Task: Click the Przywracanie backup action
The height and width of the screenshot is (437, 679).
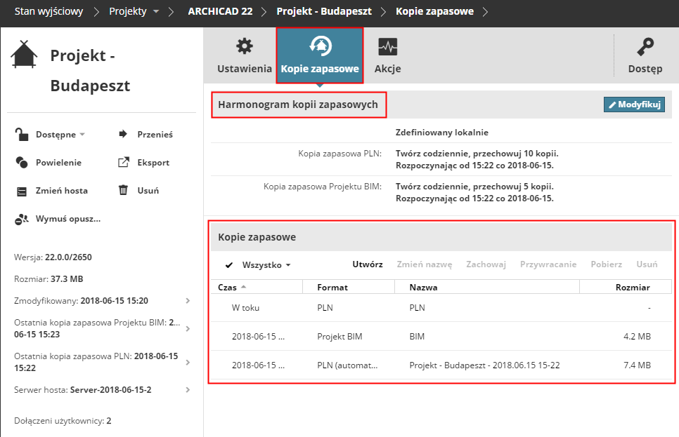Action: pyautogui.click(x=548, y=264)
